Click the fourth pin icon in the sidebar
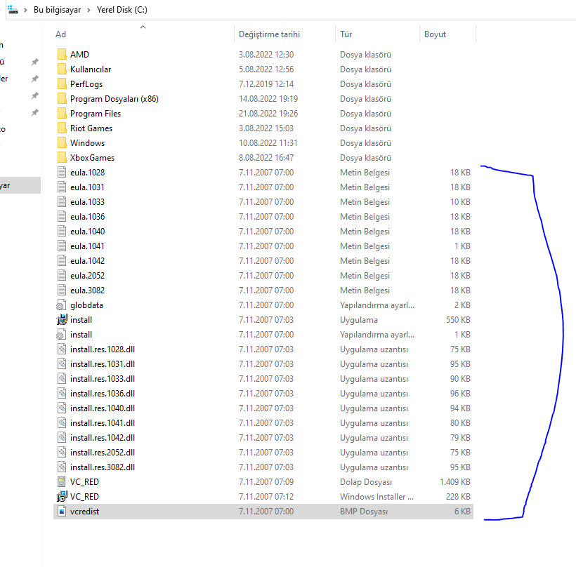This screenshot has height=567, width=576. (35, 112)
